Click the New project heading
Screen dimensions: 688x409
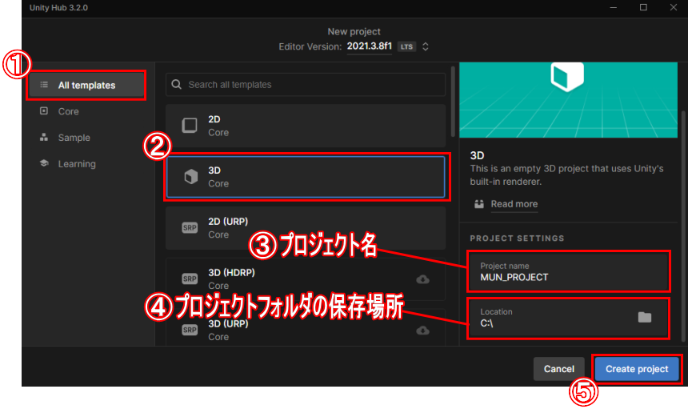point(354,31)
